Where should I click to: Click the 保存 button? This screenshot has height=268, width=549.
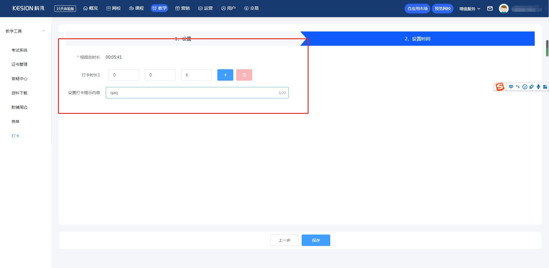coord(316,240)
